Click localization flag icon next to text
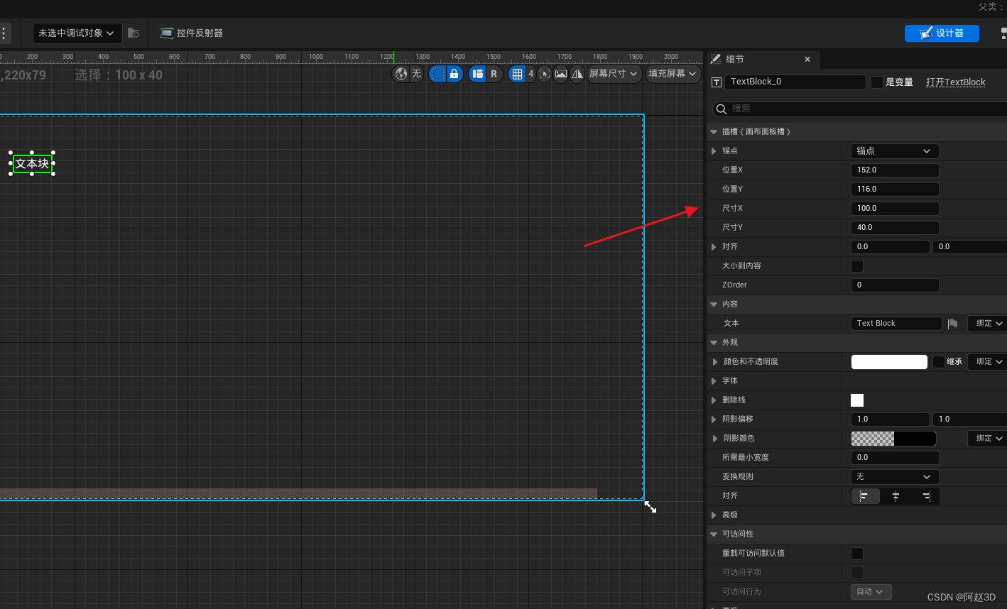This screenshot has height=609, width=1007. point(953,324)
